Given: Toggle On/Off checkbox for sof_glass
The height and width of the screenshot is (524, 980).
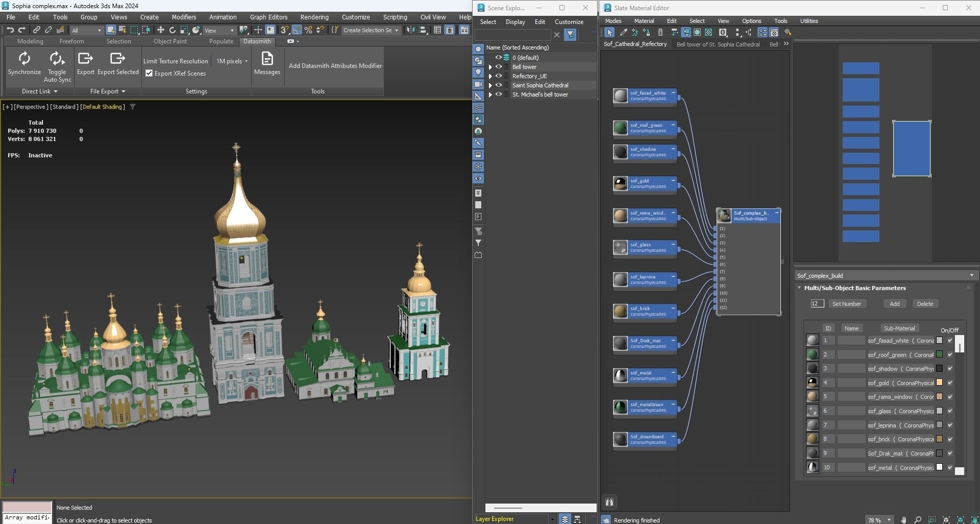Looking at the screenshot, I should (950, 411).
